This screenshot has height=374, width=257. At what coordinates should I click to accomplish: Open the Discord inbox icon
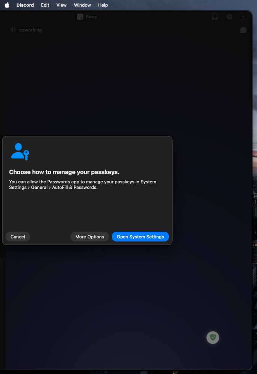[215, 17]
